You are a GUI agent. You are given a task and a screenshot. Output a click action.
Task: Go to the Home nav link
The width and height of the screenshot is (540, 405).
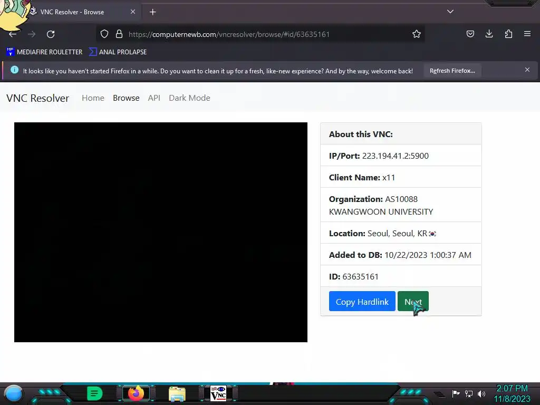point(93,98)
